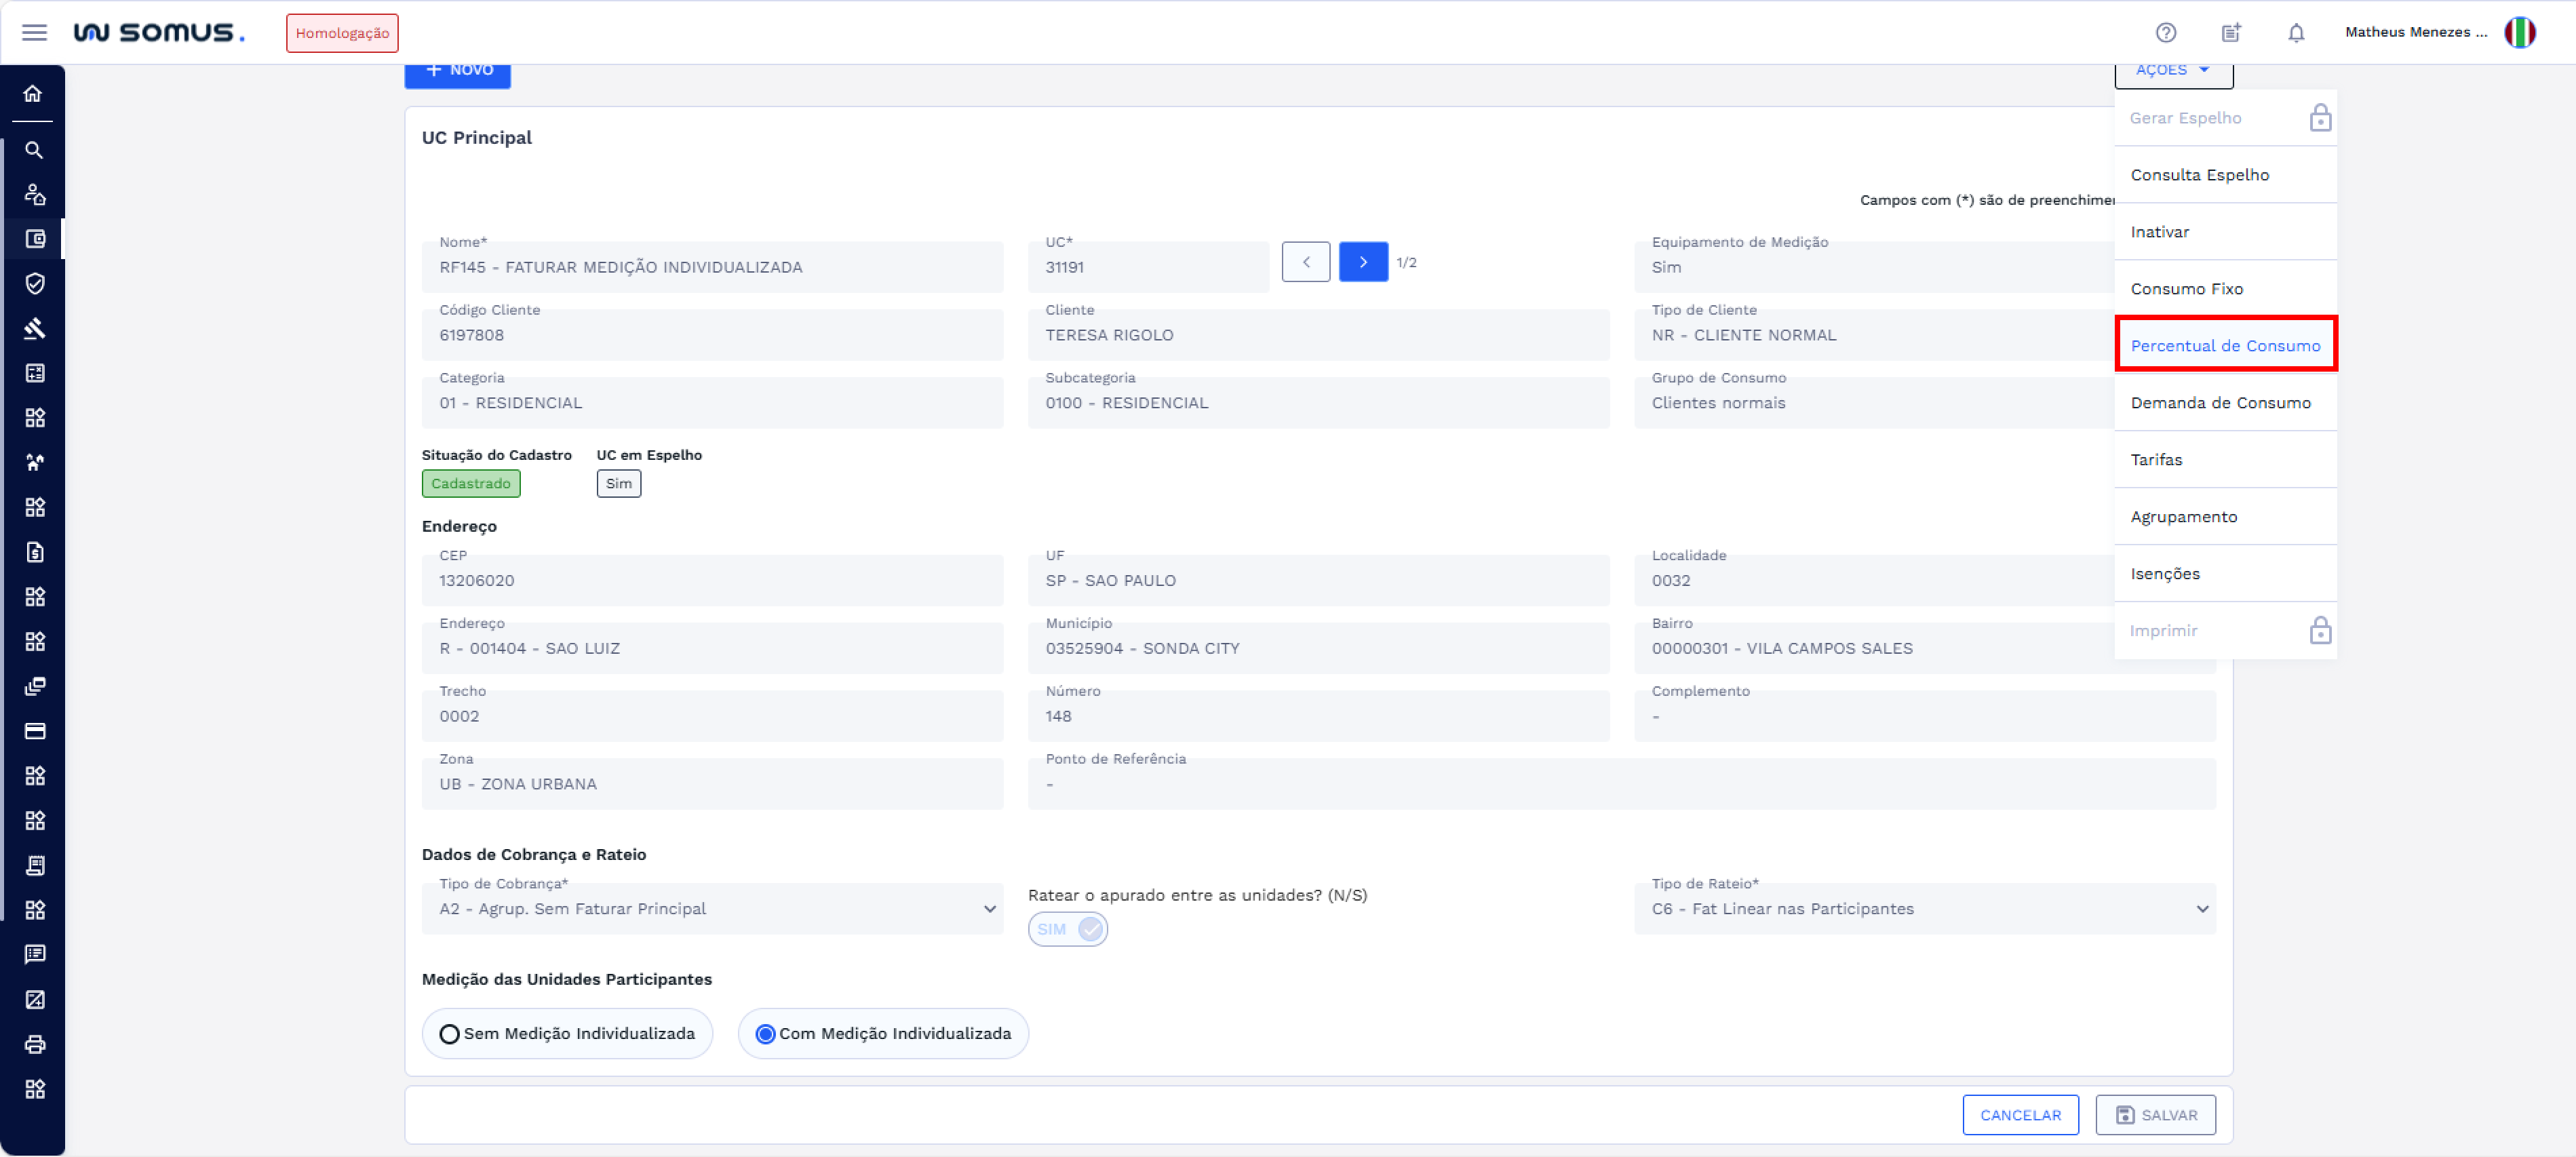The image size is (2576, 1157).
Task: Click the help question mark icon
Action: [2165, 32]
